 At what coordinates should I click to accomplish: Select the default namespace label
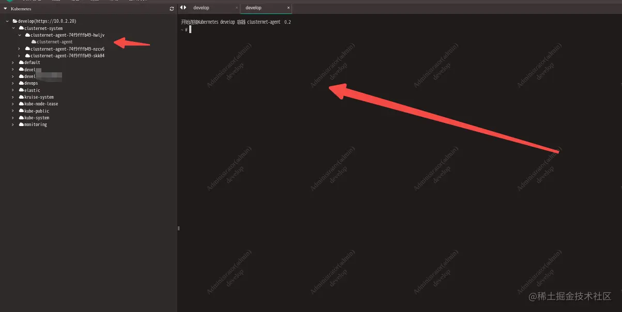(32, 63)
